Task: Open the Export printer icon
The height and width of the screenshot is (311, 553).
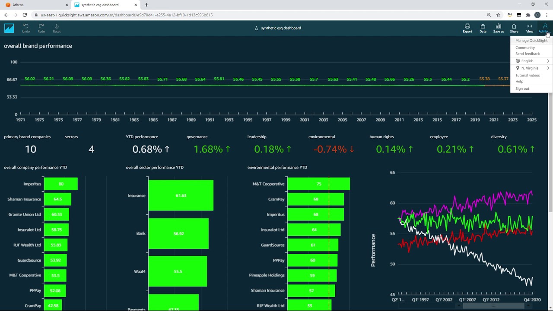Action: point(467,28)
